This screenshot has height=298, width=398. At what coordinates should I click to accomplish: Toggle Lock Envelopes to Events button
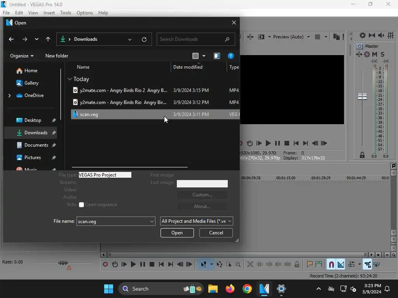click(x=368, y=264)
